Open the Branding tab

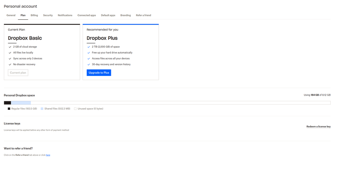click(x=126, y=15)
